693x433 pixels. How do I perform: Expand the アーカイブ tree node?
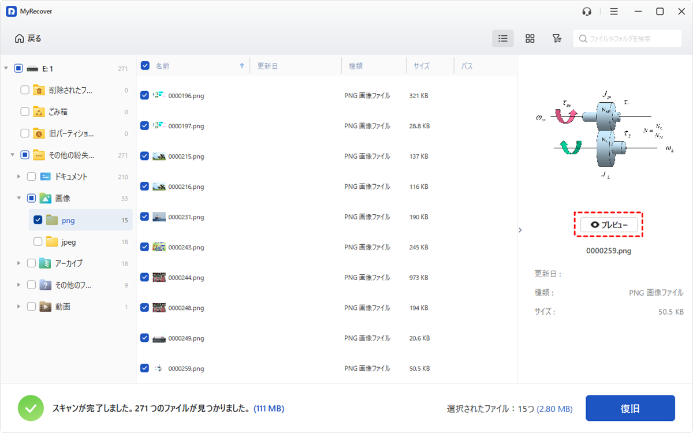pyautogui.click(x=18, y=263)
